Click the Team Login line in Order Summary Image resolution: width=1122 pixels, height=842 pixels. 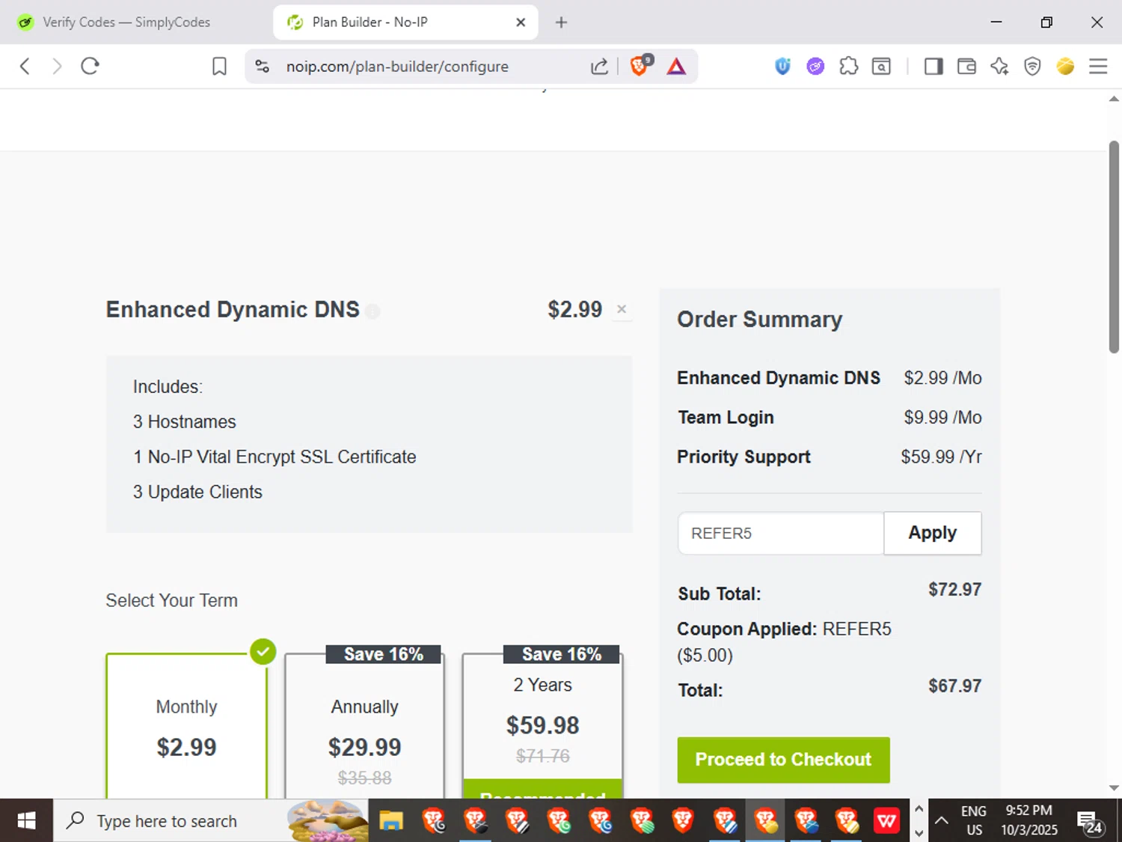[x=830, y=418]
